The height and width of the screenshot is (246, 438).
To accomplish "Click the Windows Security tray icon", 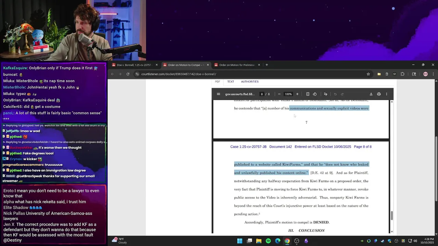I will tap(389, 241).
